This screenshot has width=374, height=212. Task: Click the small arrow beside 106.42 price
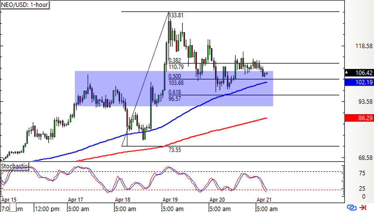[x=347, y=72]
